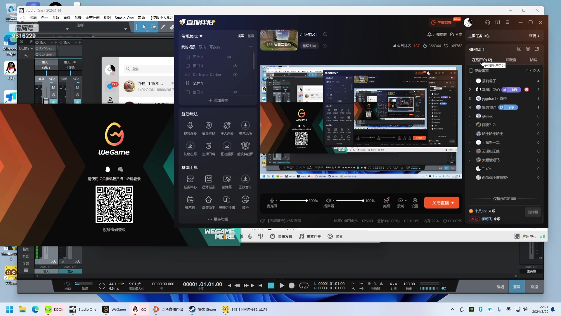
Task: Expand microphone device arrow
Action: [x=277, y=200]
